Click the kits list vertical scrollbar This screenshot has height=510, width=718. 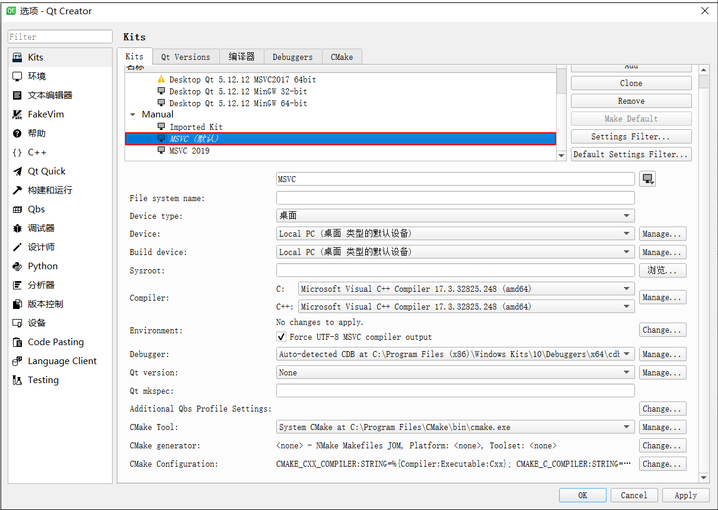coord(561,113)
